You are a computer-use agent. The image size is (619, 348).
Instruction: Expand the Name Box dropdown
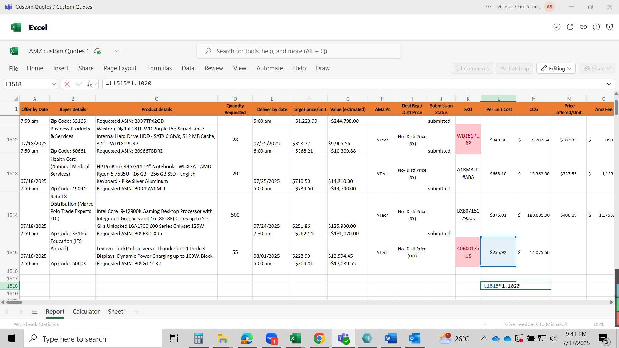[54, 84]
